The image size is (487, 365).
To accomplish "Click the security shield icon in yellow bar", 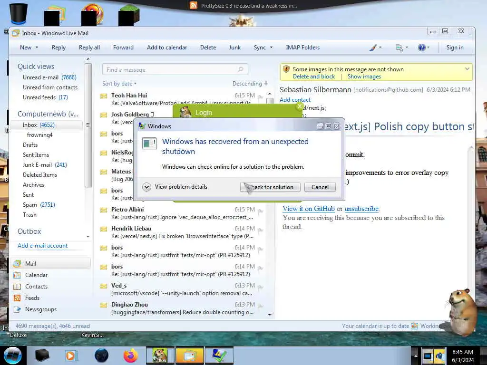I will pyautogui.click(x=286, y=69).
